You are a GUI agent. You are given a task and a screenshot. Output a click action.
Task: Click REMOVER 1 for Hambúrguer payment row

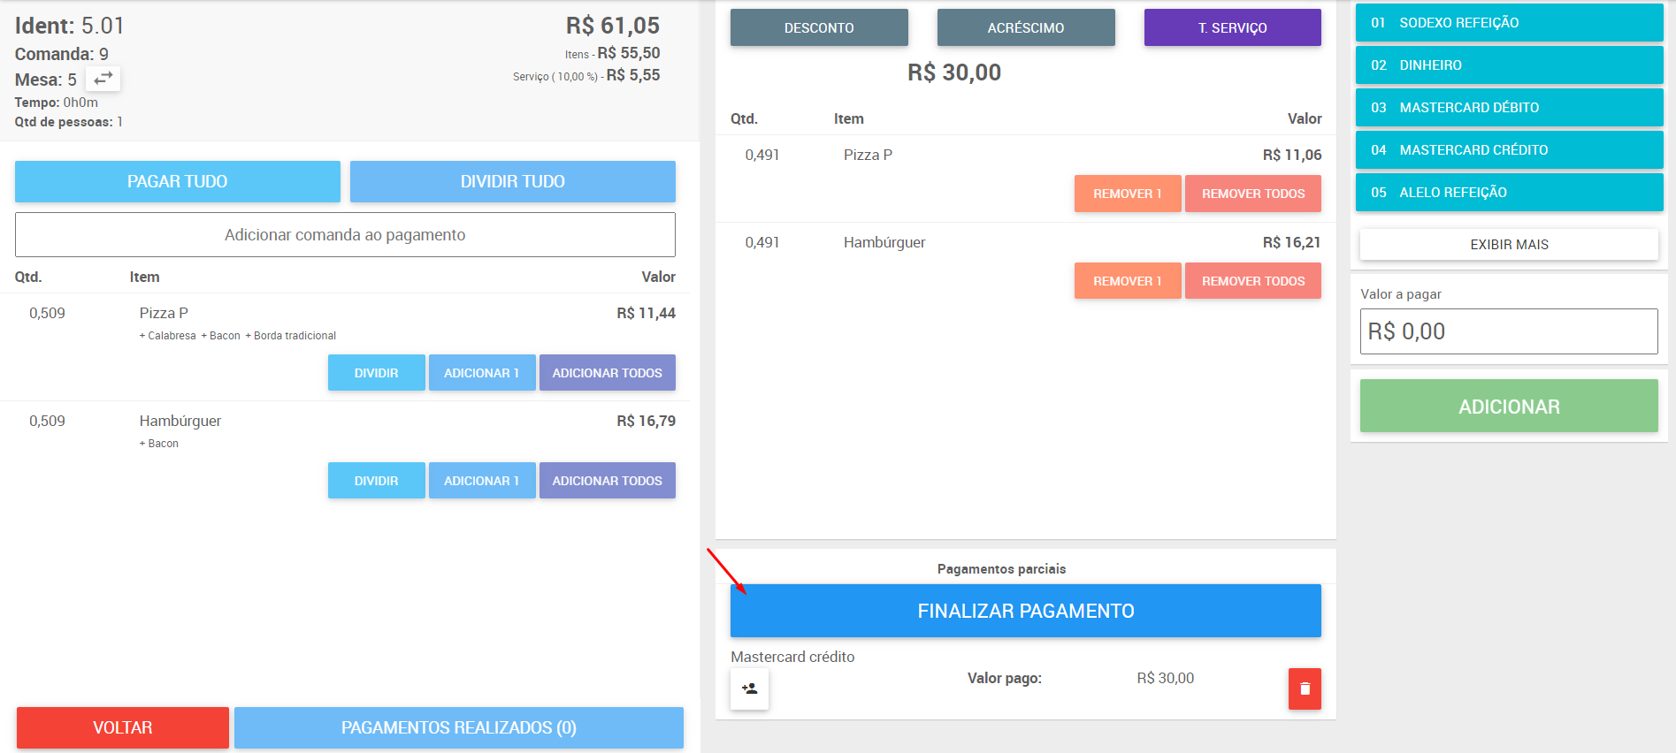[1128, 281]
